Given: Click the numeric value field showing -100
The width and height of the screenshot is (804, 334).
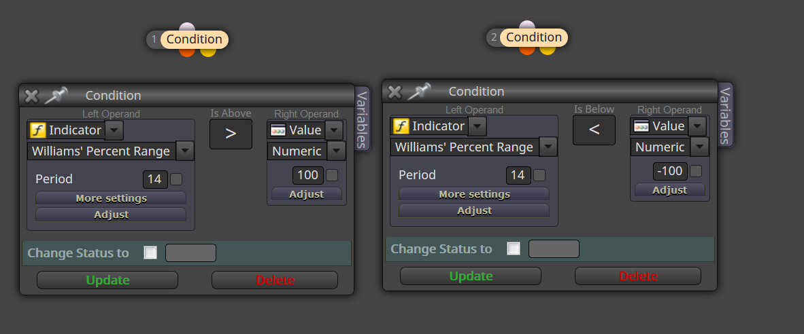Looking at the screenshot, I should (x=670, y=171).
